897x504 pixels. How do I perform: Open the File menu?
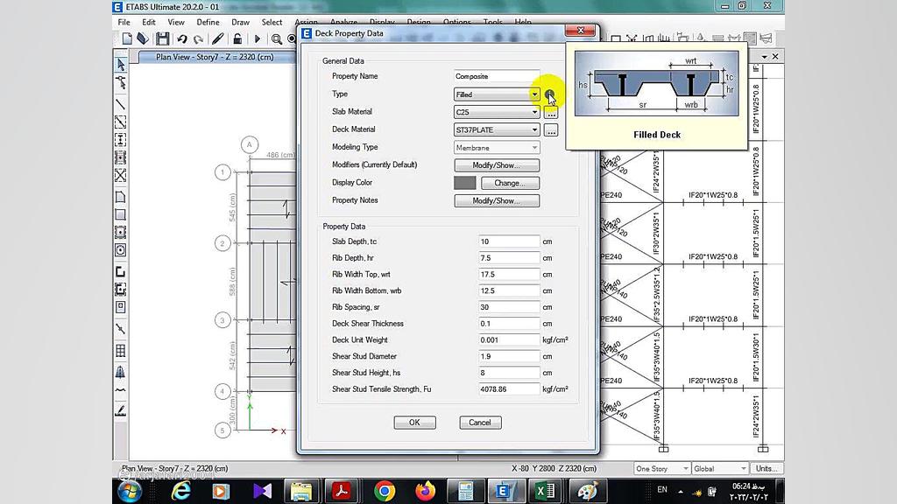coord(124,22)
